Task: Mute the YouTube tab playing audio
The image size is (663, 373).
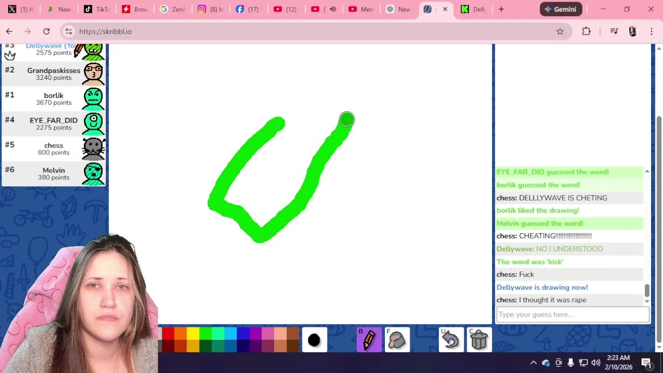Action: coord(333,9)
